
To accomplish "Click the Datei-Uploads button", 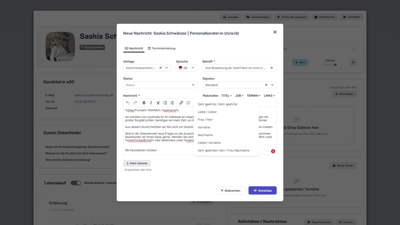I will (x=137, y=163).
